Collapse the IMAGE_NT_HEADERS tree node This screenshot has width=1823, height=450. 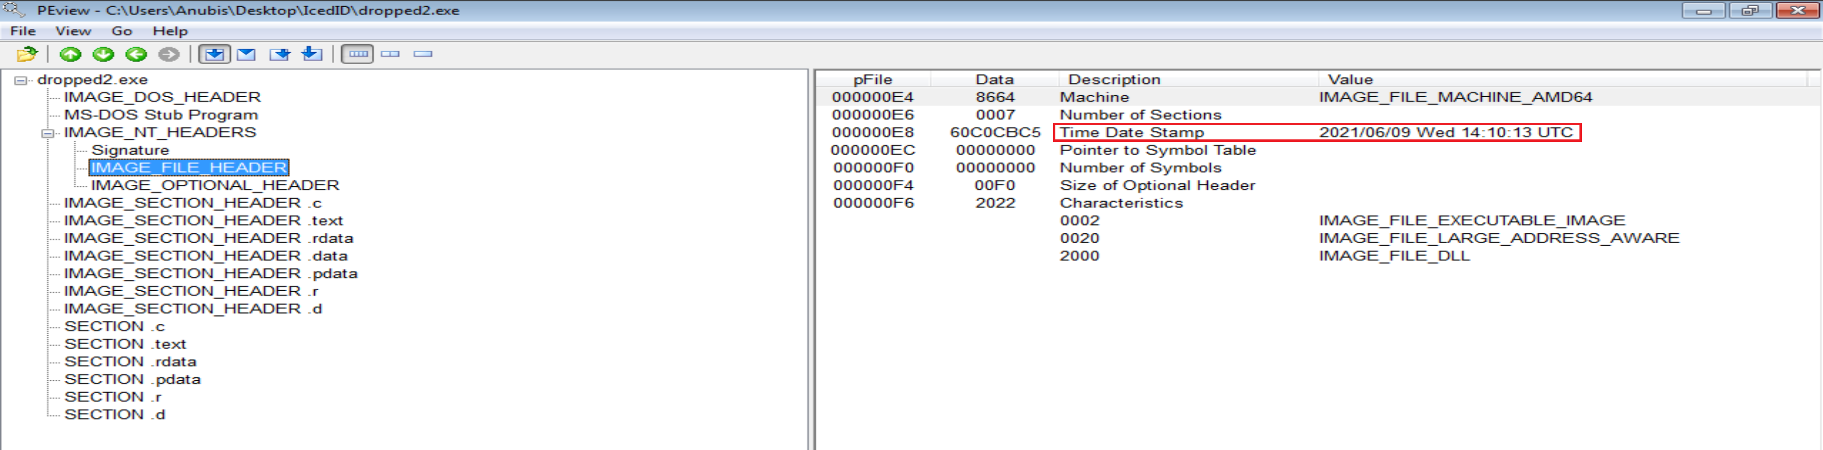click(x=47, y=134)
